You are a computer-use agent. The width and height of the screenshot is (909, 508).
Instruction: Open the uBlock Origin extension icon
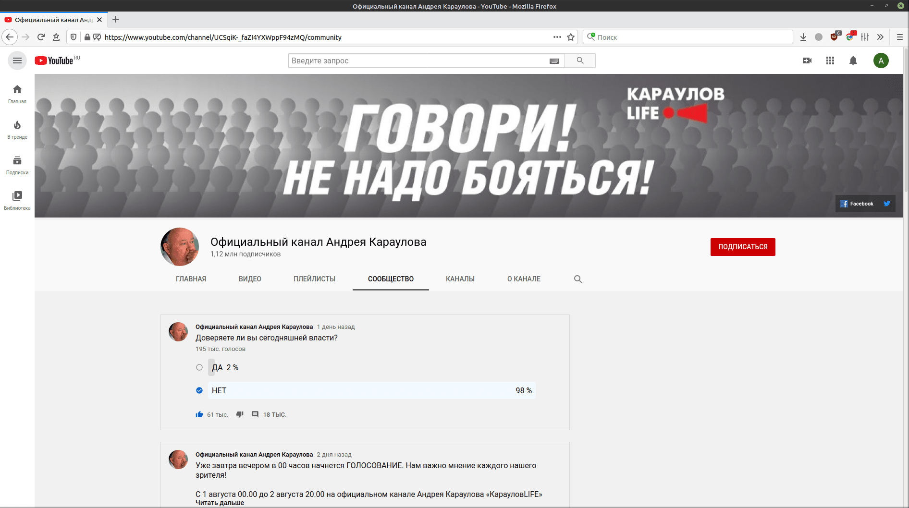click(x=835, y=37)
